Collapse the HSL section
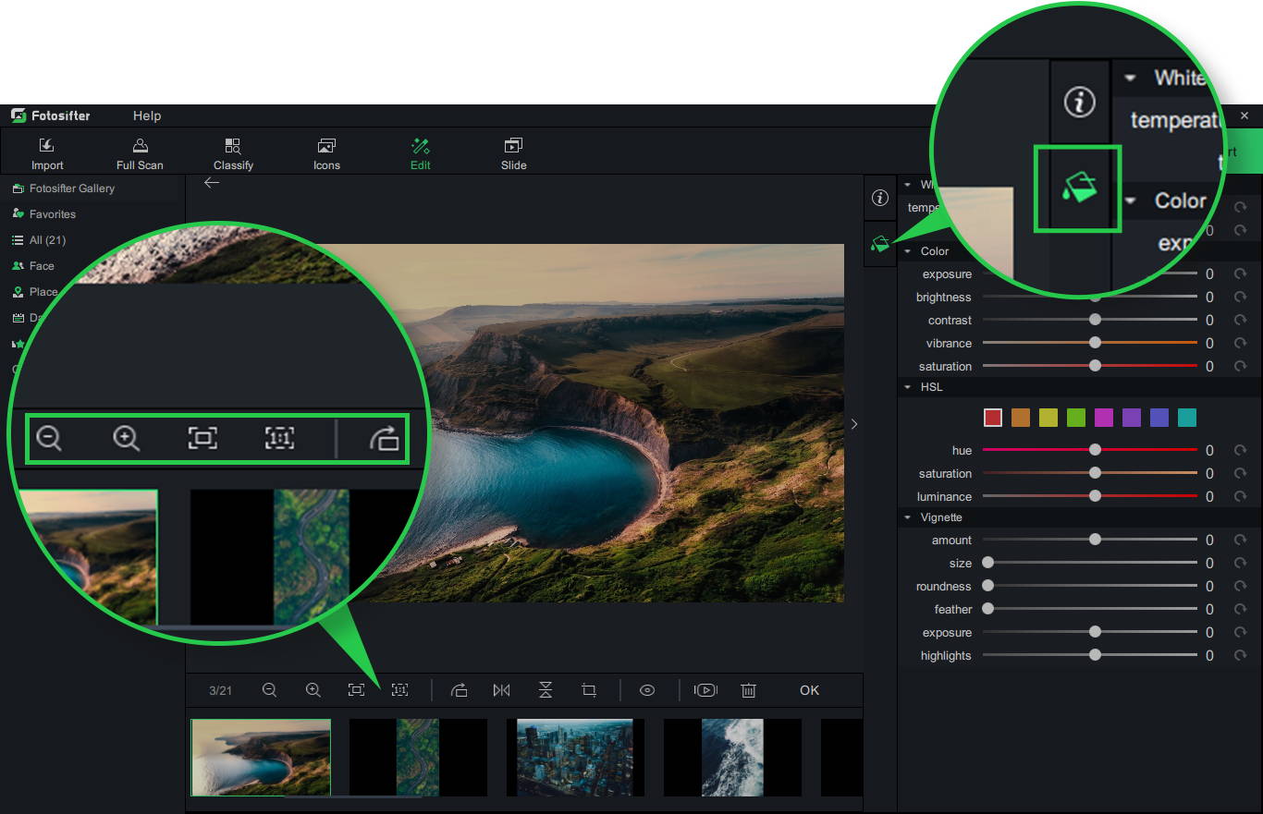The width and height of the screenshot is (1263, 814). 908,387
